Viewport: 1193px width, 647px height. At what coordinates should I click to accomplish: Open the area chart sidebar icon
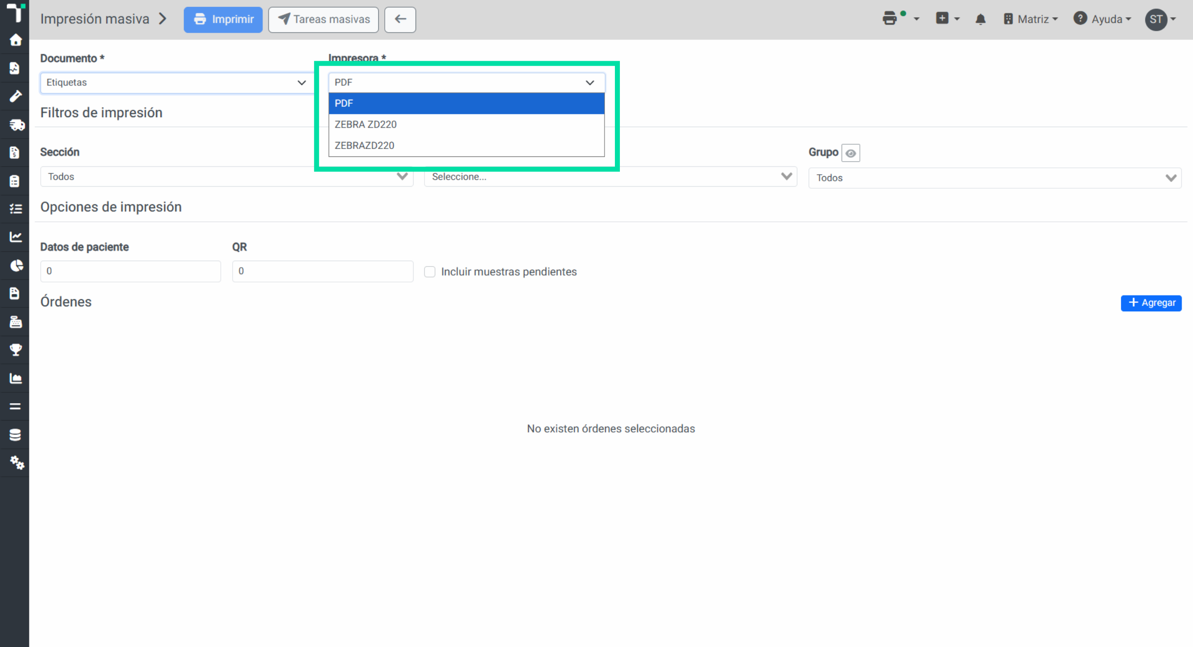point(15,378)
